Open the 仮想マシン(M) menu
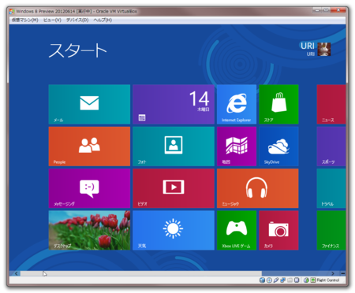The height and width of the screenshot is (293, 355). (25, 20)
